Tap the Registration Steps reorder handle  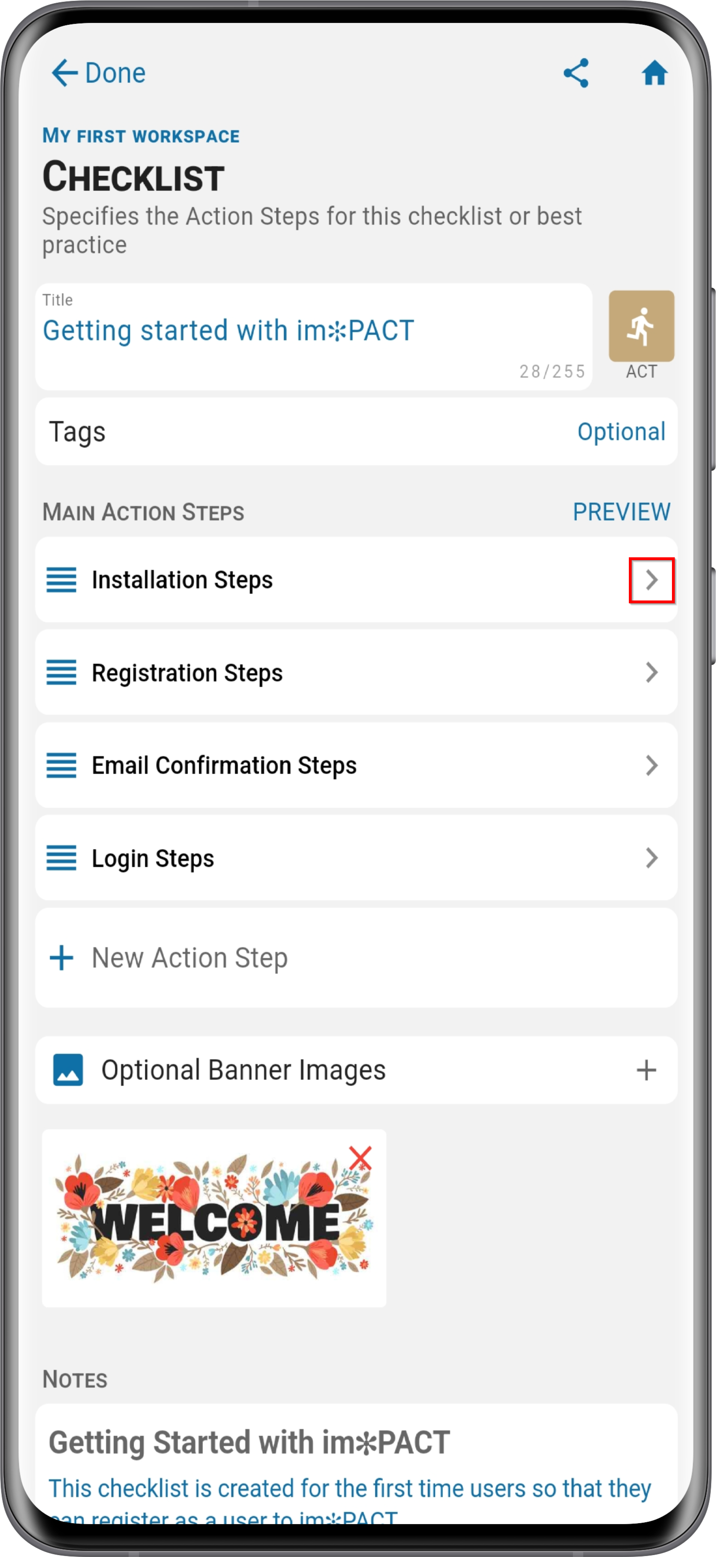61,672
